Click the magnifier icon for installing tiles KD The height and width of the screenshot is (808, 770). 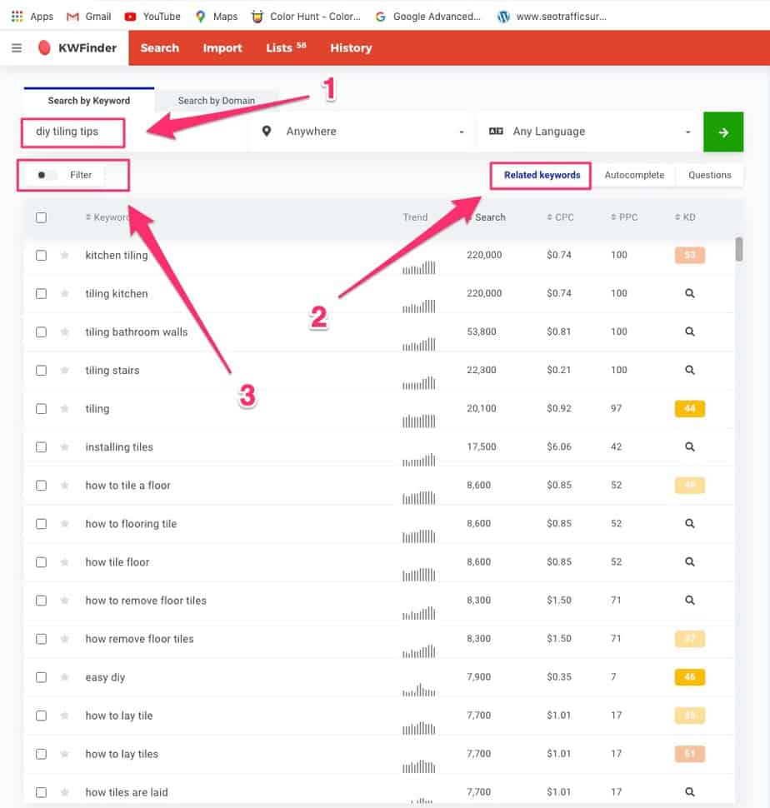(689, 446)
